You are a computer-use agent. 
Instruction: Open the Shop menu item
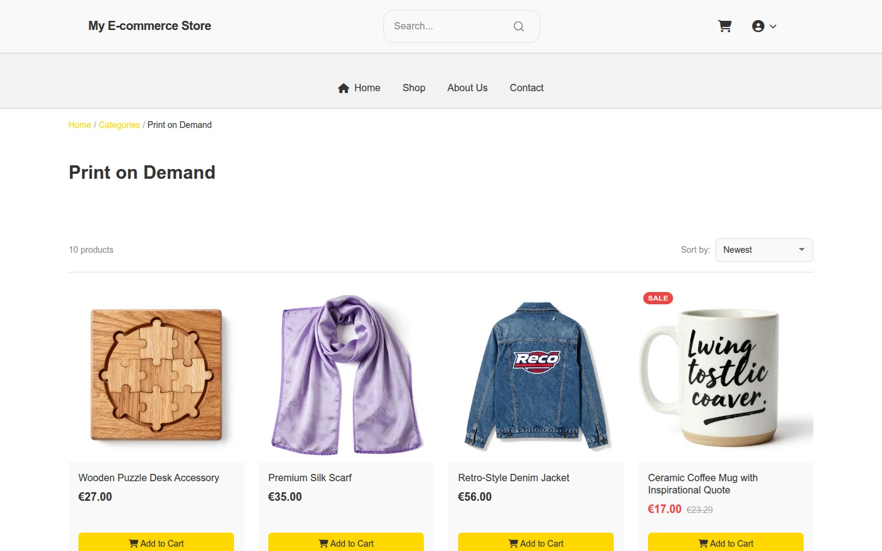[414, 88]
